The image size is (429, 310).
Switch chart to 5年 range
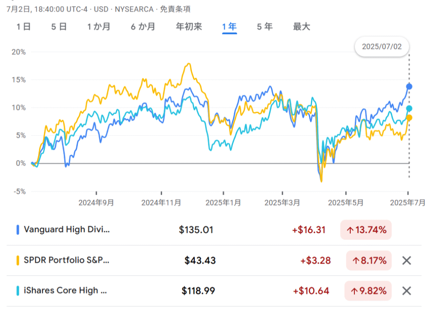[265, 26]
